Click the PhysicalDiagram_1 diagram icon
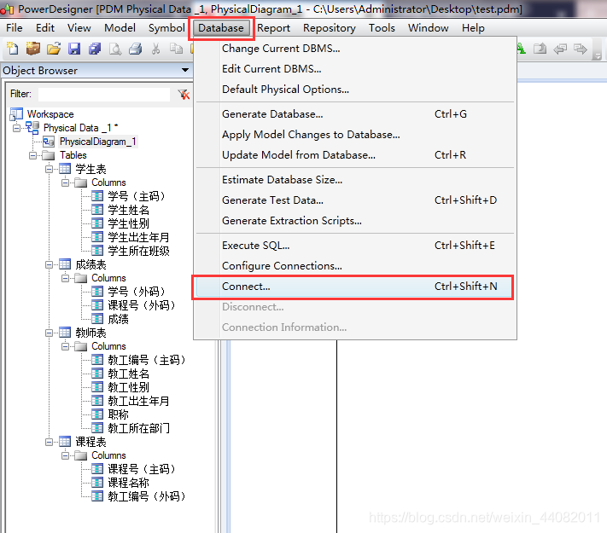The image size is (607, 533). point(49,142)
